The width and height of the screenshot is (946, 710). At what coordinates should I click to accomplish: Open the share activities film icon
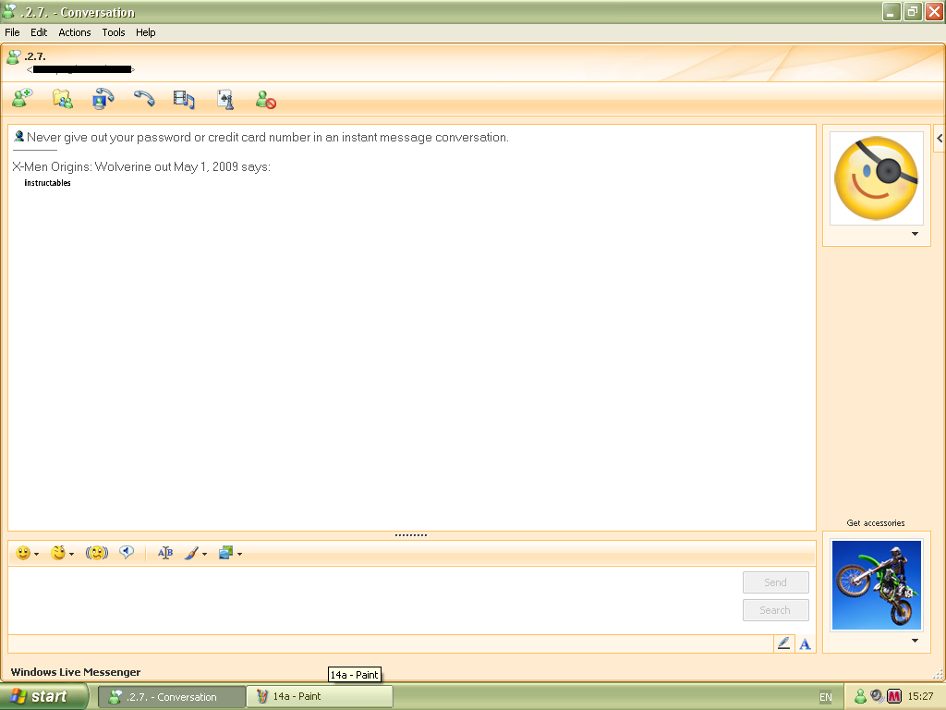(x=184, y=99)
